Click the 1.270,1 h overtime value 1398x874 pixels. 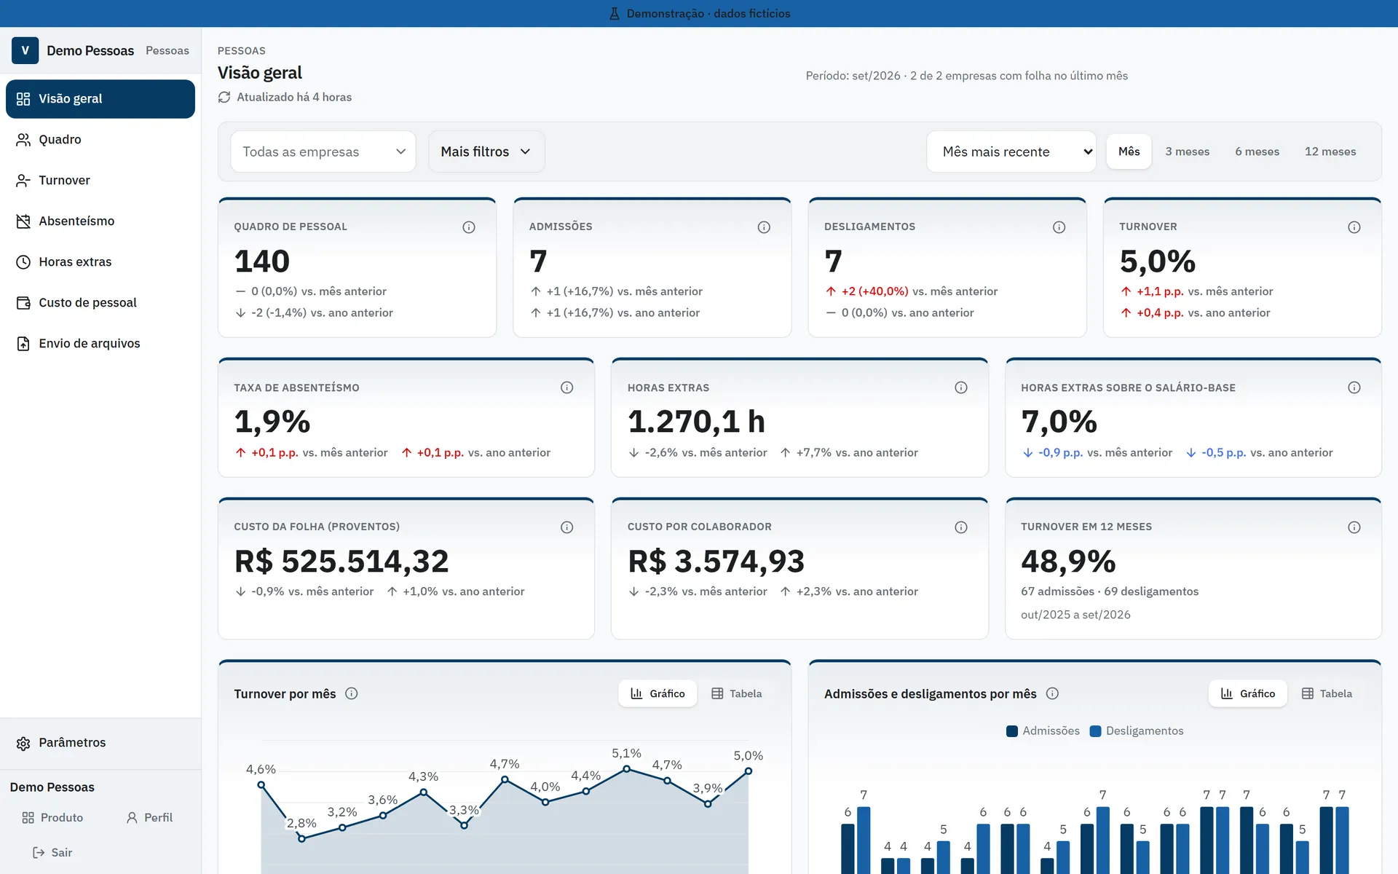pyautogui.click(x=696, y=421)
